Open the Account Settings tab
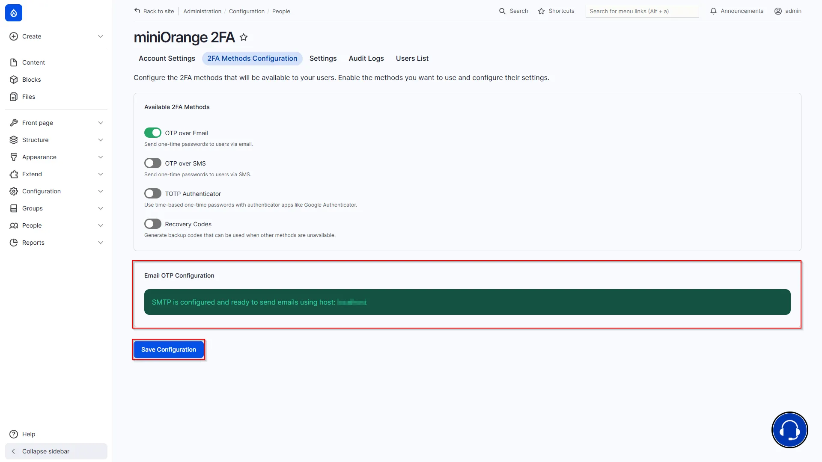The image size is (822, 462). pos(167,59)
